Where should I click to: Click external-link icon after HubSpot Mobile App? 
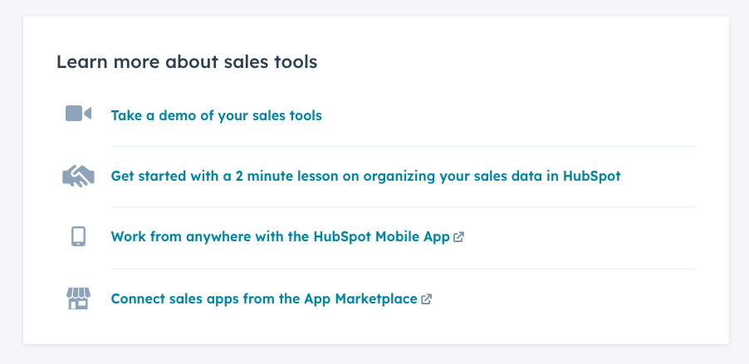(459, 237)
